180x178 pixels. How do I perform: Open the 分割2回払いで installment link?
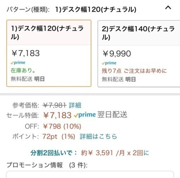pyautogui.click(x=54, y=153)
